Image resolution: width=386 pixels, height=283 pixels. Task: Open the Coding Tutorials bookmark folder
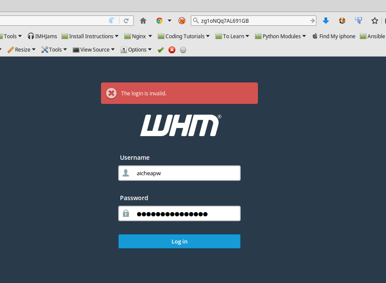coord(184,37)
